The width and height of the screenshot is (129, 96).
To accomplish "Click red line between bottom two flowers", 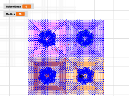I will point(66,76).
